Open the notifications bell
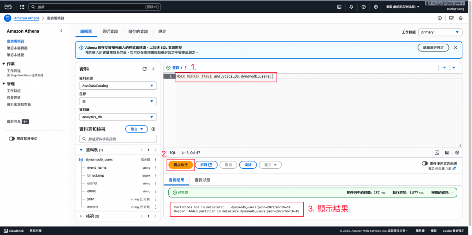 point(351,6)
